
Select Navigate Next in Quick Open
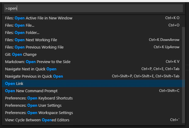(x=93, y=69)
